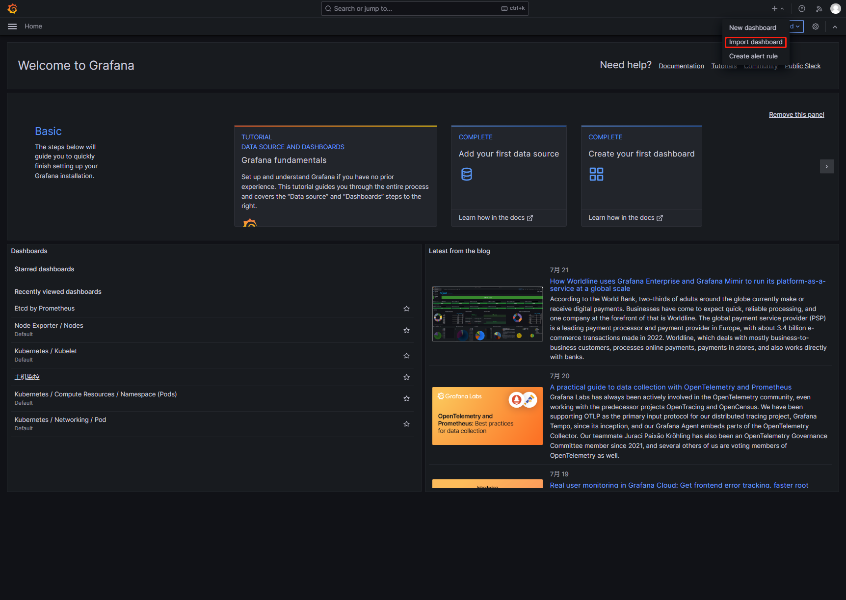
Task: Click the Worldline blog dashboard thumbnail
Action: tap(487, 314)
